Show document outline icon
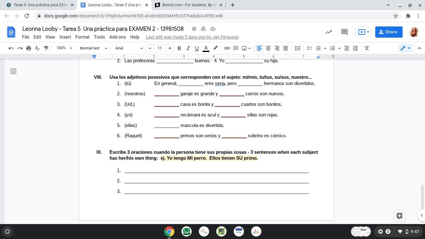This screenshot has height=239, width=425. pos(13,71)
